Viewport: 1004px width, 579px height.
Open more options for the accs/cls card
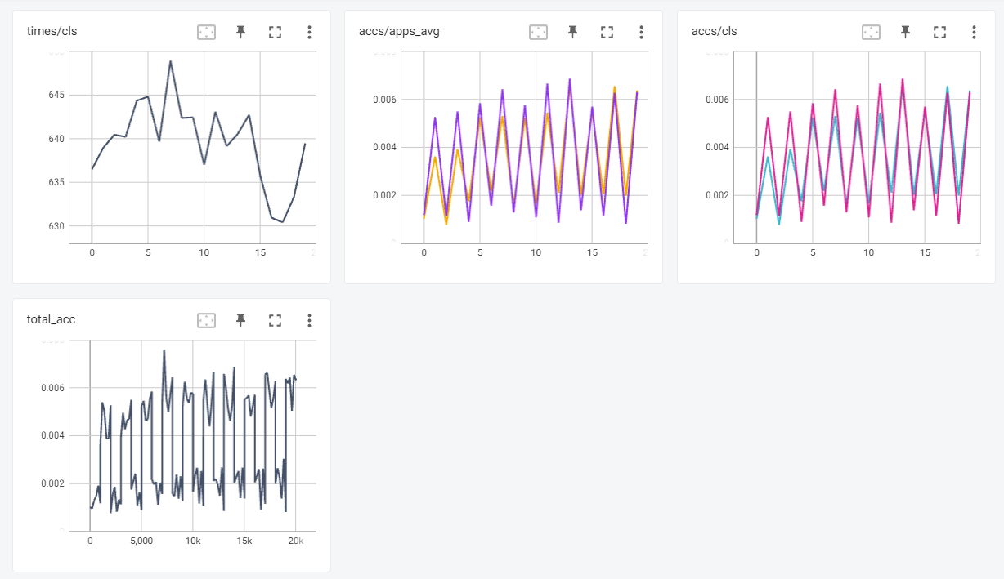tap(974, 32)
